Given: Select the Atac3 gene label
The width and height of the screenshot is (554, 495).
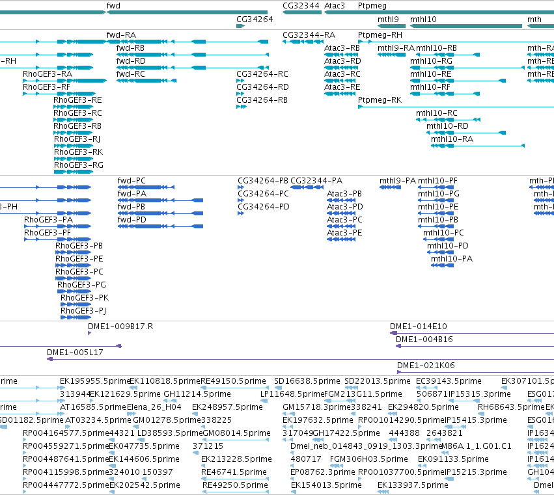Looking at the screenshot, I should (335, 6).
